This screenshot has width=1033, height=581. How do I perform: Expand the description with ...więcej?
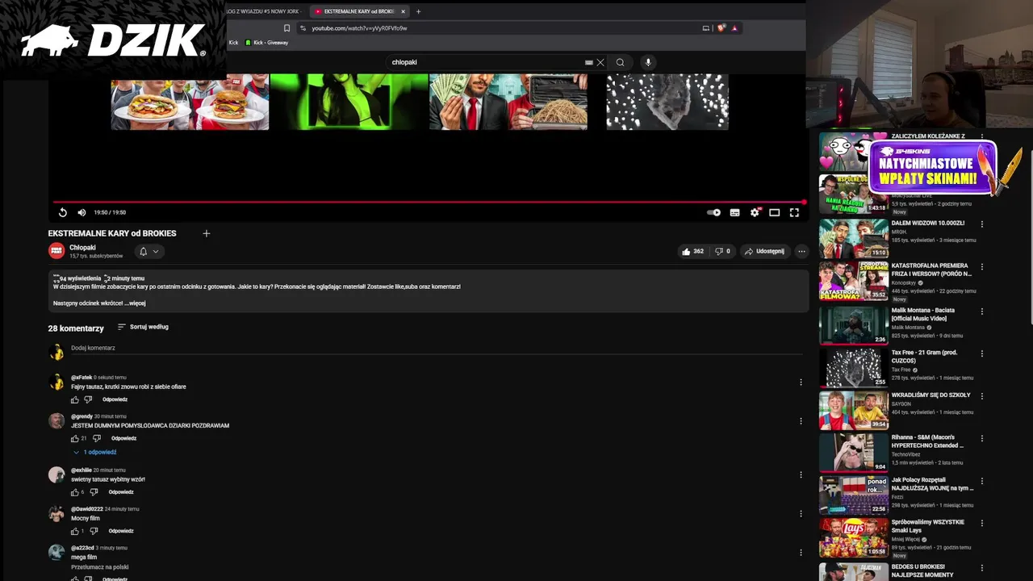tap(135, 303)
